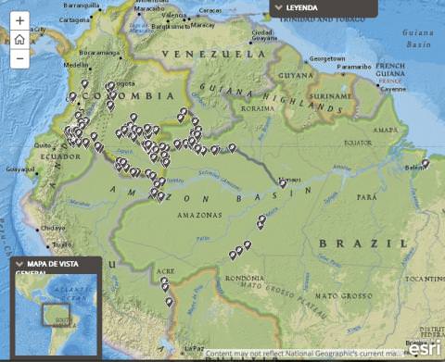
Task: Click the Mapa de Vista General title
Action: (x=53, y=264)
